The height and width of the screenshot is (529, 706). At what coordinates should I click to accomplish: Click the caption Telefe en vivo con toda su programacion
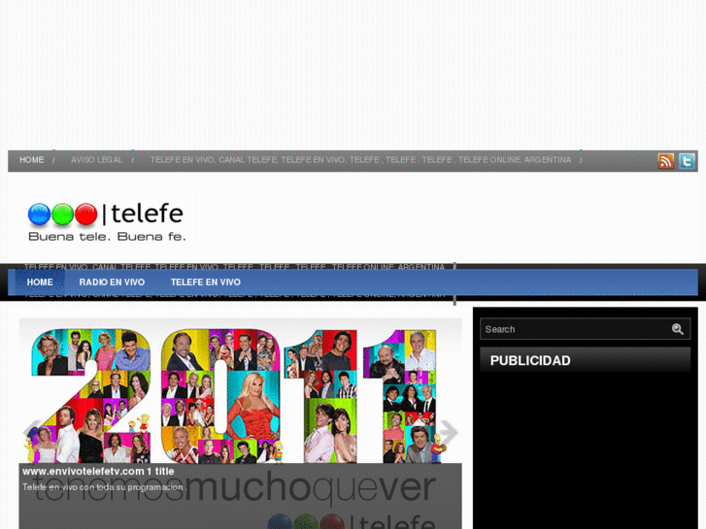[x=105, y=487]
